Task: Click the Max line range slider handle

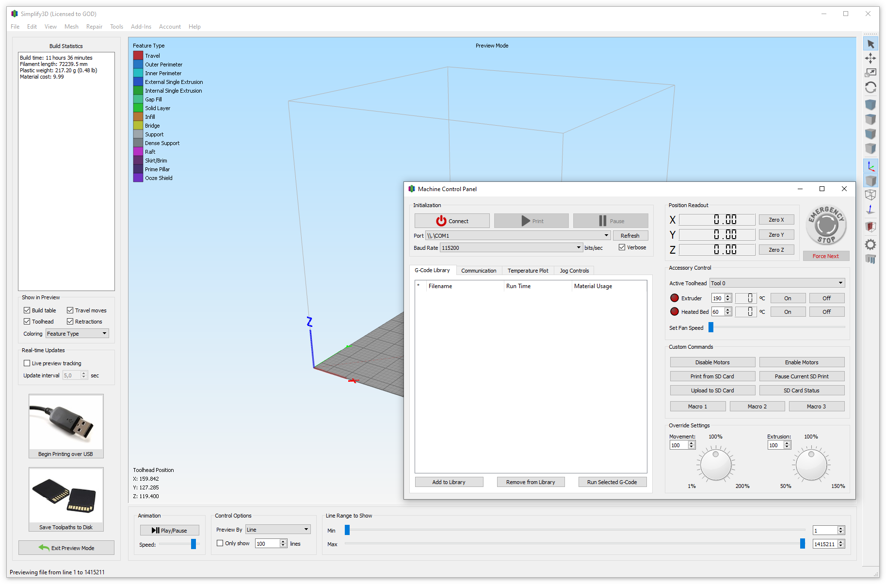Action: pyautogui.click(x=803, y=544)
